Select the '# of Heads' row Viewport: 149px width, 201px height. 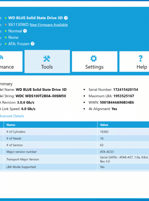coord(74,138)
